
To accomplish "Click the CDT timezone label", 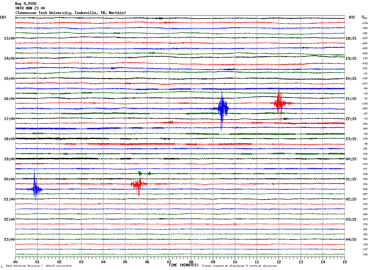I will tap(3, 17).
